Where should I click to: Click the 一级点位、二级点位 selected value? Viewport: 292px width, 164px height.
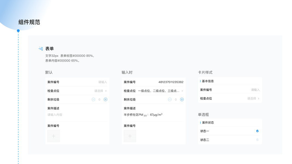click(x=159, y=91)
